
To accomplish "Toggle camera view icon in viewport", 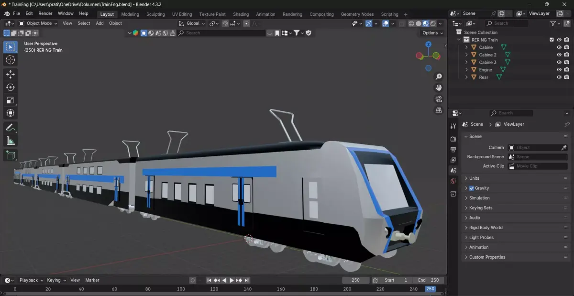I will (x=439, y=99).
